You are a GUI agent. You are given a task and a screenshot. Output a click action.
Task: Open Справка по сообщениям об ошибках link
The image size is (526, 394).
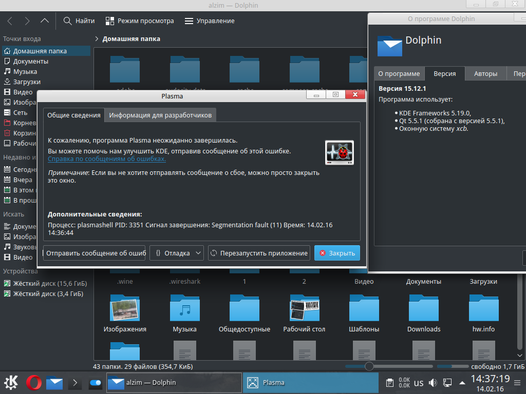pyautogui.click(x=107, y=159)
